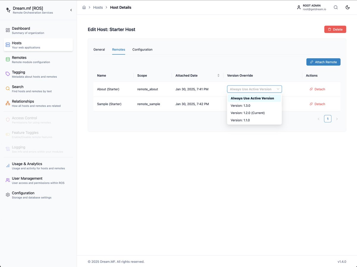
Task: Open User Management from sidebar
Action: pos(38,180)
